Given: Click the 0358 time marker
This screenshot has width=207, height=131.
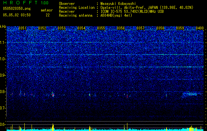Looking at the screenshot, I should [160, 28].
